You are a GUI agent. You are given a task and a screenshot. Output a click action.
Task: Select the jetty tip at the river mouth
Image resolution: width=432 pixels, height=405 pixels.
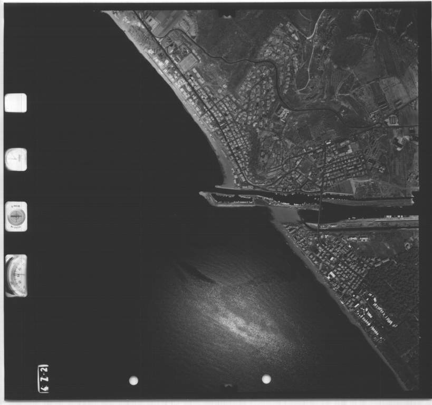pyautogui.click(x=203, y=195)
